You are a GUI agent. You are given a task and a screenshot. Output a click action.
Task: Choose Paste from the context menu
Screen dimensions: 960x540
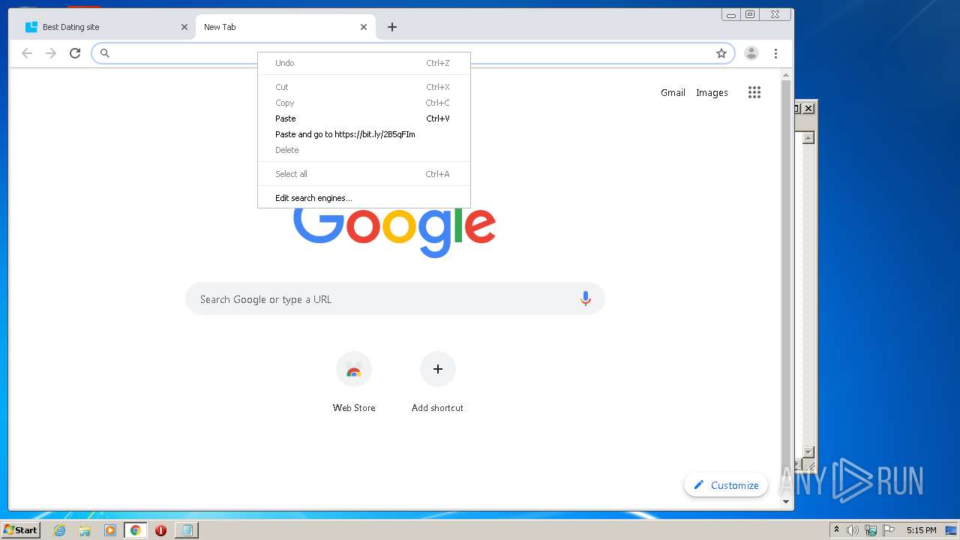(x=364, y=118)
